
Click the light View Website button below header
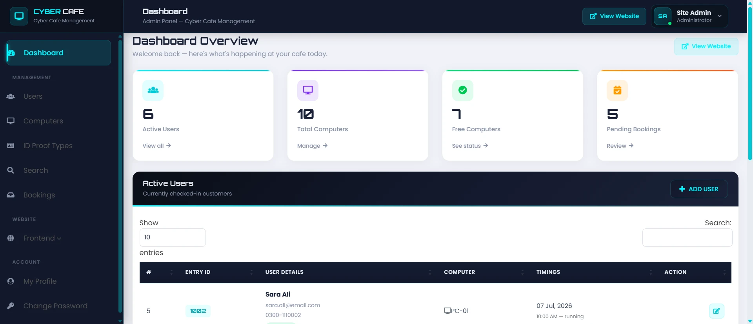(706, 47)
